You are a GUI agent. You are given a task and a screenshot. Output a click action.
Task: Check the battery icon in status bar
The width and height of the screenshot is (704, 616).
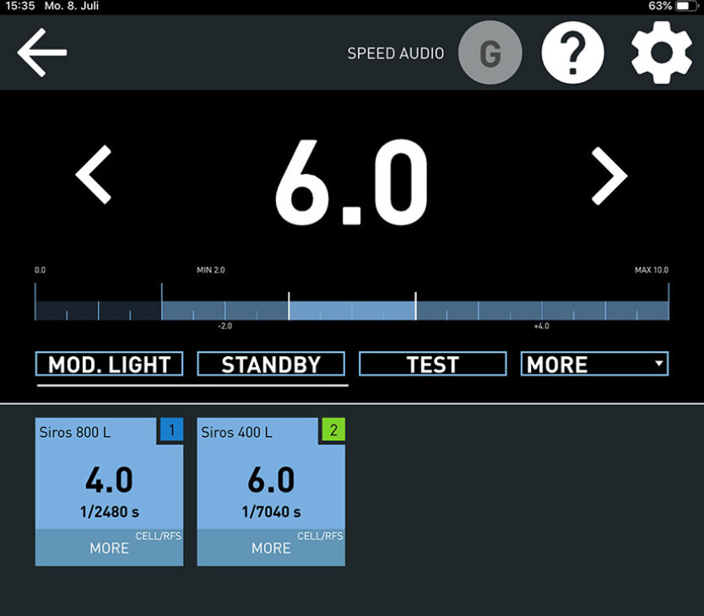(x=684, y=6)
